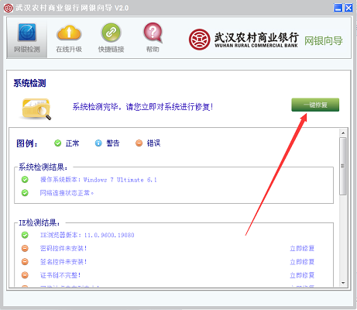Click the 一键修复 green button
Screen dimensions: 357x310
315,105
